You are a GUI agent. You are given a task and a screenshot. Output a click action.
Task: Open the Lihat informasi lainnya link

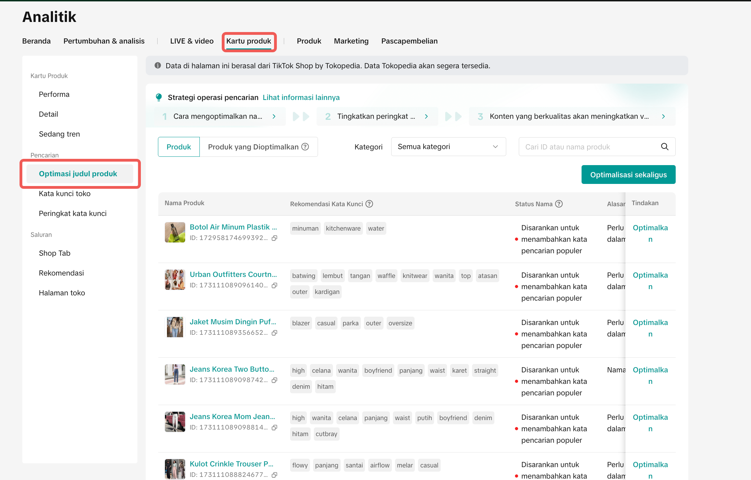click(301, 98)
